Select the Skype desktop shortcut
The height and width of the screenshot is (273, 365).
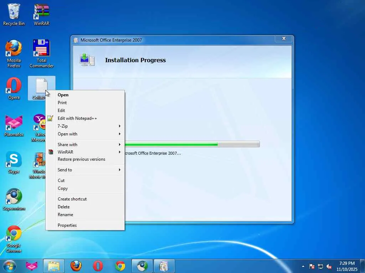click(14, 162)
